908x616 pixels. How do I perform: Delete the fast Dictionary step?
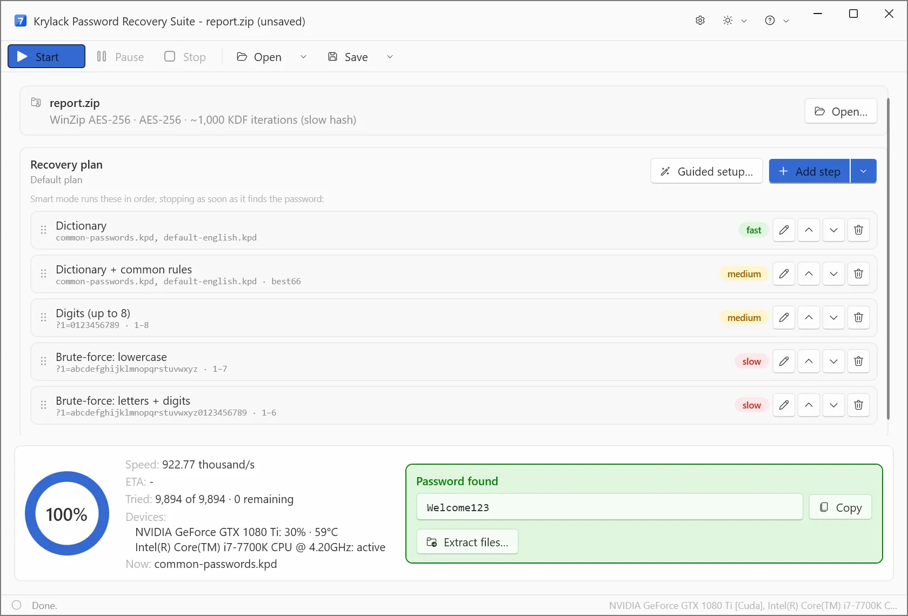point(858,230)
